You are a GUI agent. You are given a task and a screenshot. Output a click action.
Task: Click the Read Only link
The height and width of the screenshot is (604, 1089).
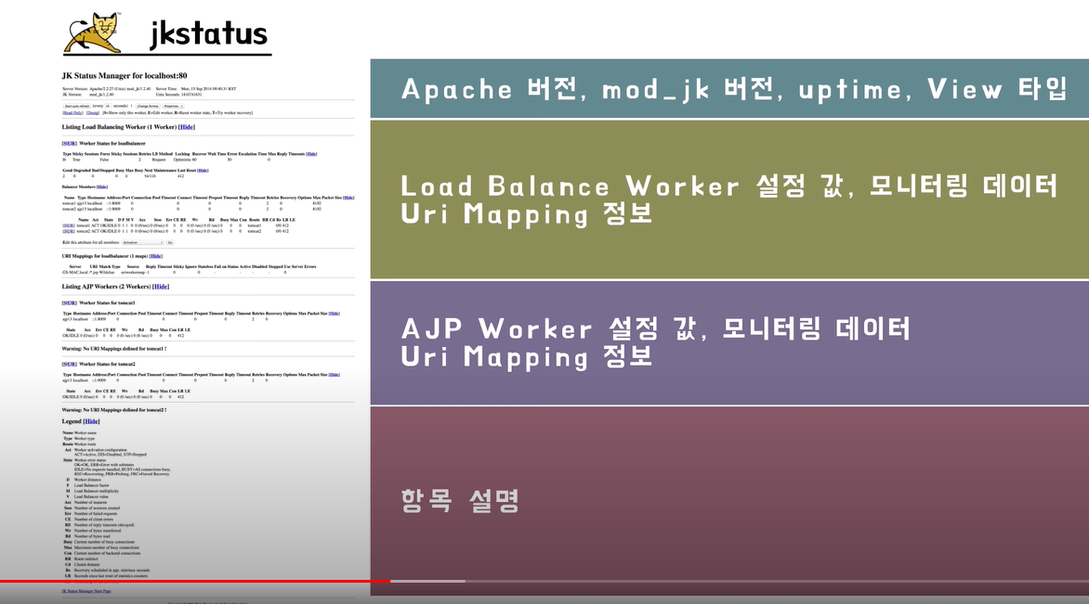[x=72, y=113]
